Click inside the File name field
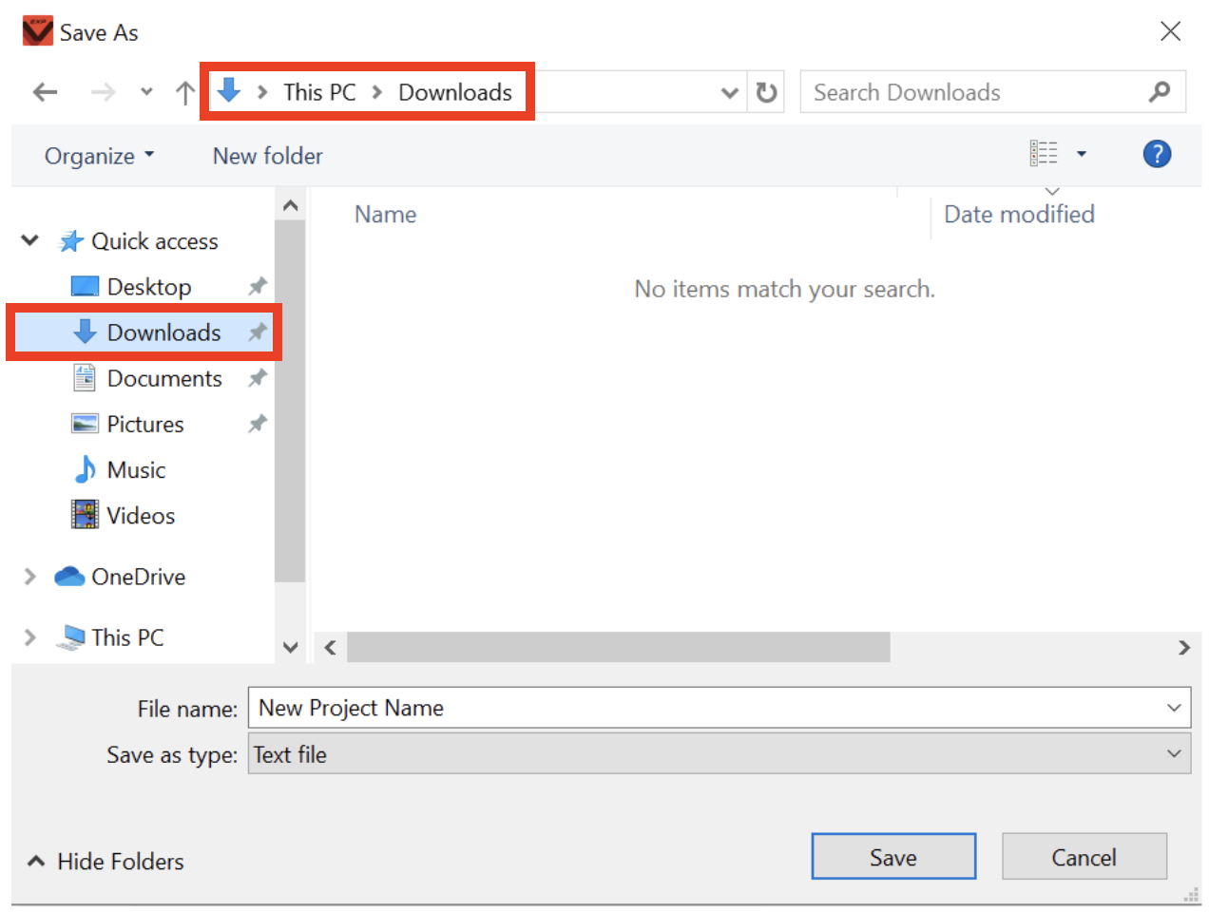 570,708
